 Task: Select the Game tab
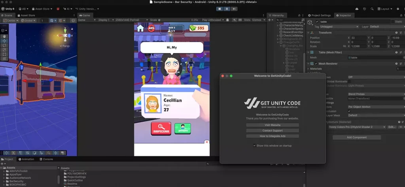85,15
